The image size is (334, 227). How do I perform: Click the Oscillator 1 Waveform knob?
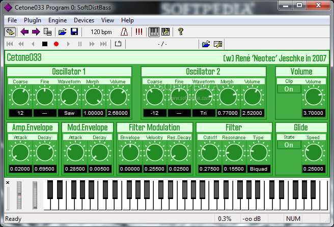click(69, 96)
